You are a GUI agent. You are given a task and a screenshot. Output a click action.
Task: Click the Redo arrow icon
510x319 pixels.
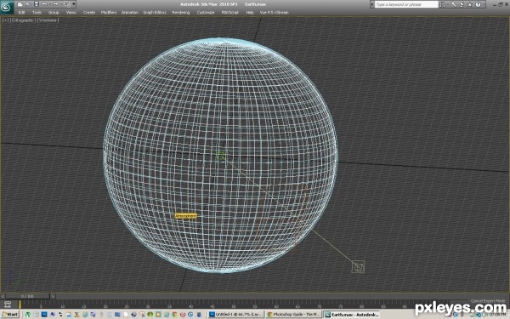tap(55, 4)
